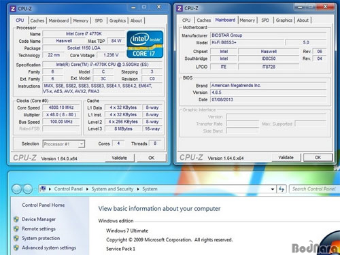Click the shield icon beside Device Manager
This screenshot has width=340, height=255.
point(16,219)
